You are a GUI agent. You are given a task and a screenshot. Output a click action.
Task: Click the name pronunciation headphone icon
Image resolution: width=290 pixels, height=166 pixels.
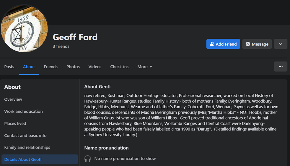(88, 159)
